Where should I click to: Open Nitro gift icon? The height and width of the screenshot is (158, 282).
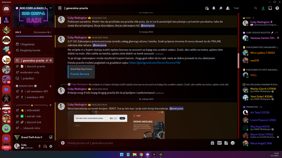coord(212,143)
